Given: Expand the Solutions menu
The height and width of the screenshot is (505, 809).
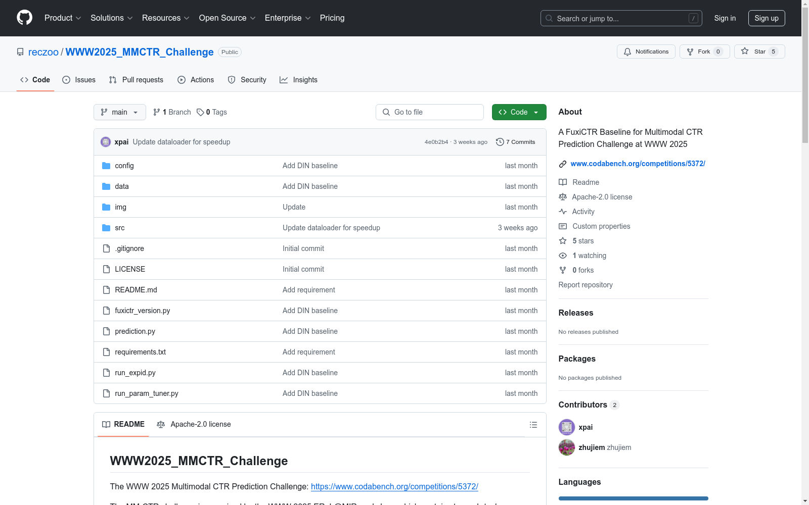Looking at the screenshot, I should click(112, 18).
